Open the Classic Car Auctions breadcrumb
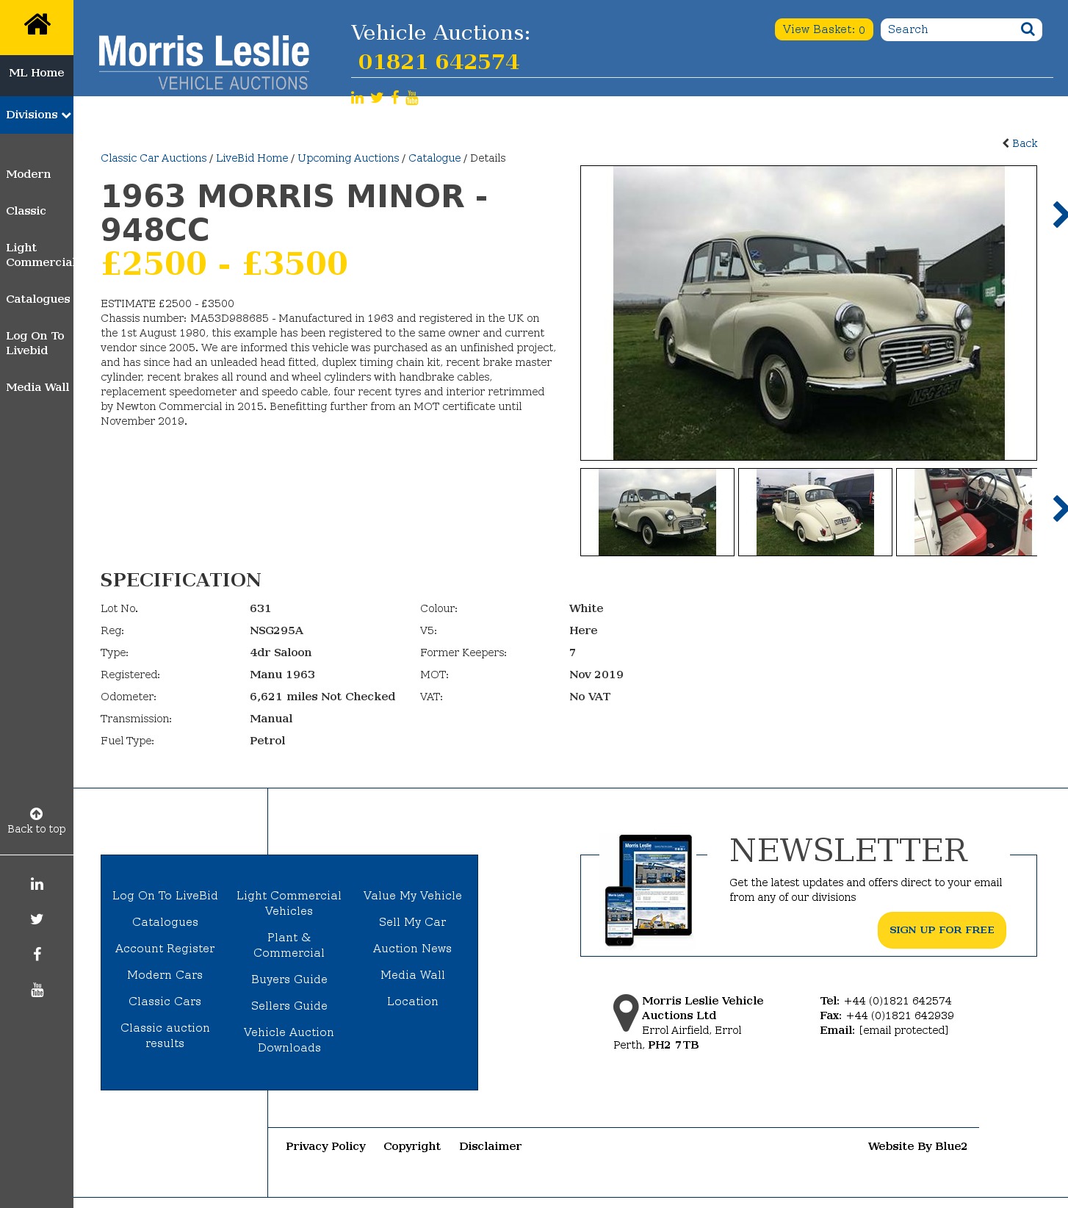This screenshot has width=1068, height=1208. pyautogui.click(x=154, y=158)
